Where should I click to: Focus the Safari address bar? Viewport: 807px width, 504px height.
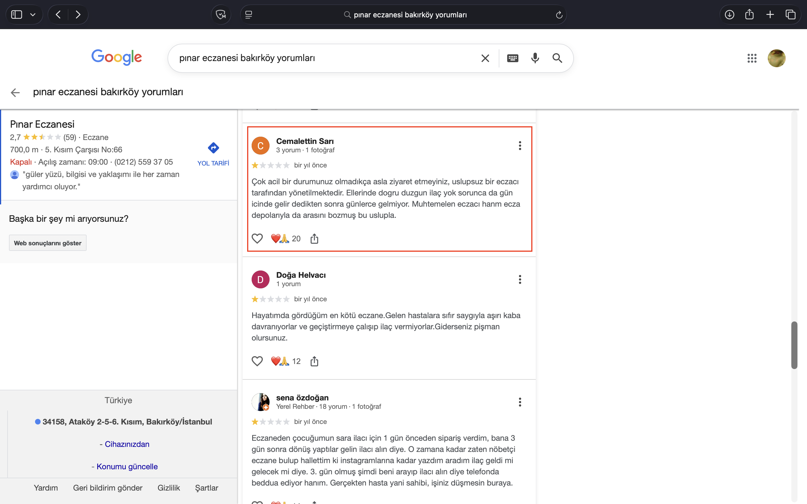coord(403,15)
